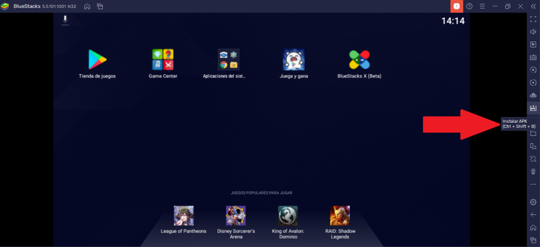
Task: Open the help question mark icon
Action: click(469, 6)
